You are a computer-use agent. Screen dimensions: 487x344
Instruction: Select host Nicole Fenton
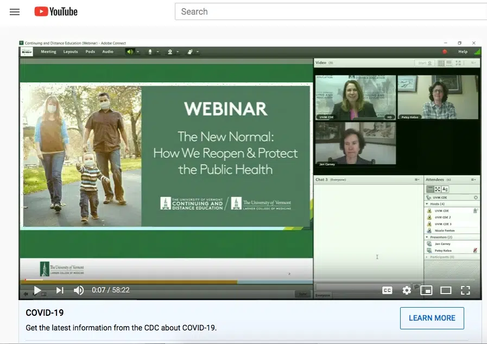pyautogui.click(x=452, y=231)
